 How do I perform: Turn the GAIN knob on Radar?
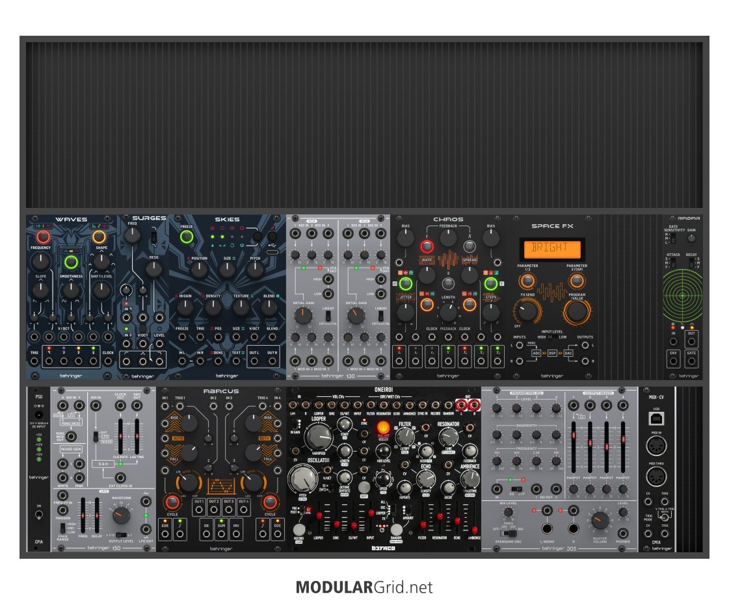(692, 238)
